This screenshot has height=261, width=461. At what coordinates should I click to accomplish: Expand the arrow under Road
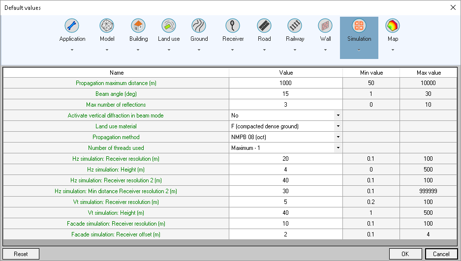264,50
